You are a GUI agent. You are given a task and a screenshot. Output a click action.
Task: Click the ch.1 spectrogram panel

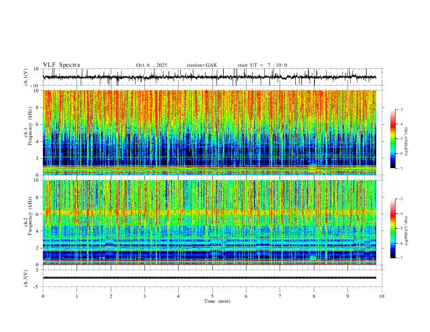[210, 132]
